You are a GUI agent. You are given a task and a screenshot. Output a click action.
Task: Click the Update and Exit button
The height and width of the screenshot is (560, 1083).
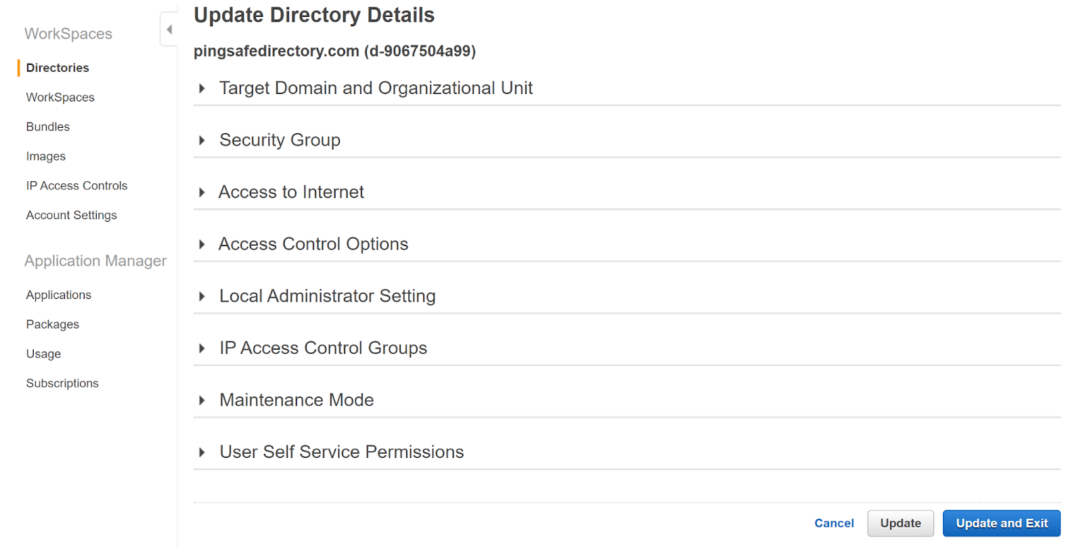[x=1001, y=523]
